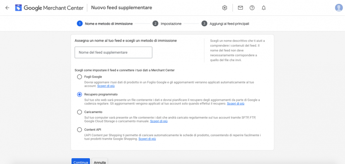Click the help question mark icon
The image size is (345, 164).
coord(252,8)
